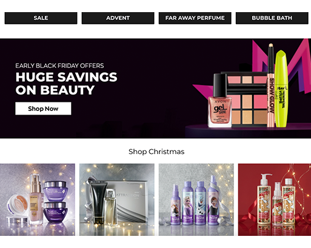Go to the ADVENT category
311x248 pixels.
point(118,18)
